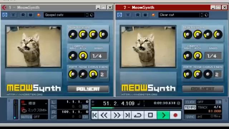This screenshot has width=229, height=129.
Task: Click third Meow Envelope knob in MeowSynth 2
Action: pyautogui.click(x=208, y=34)
